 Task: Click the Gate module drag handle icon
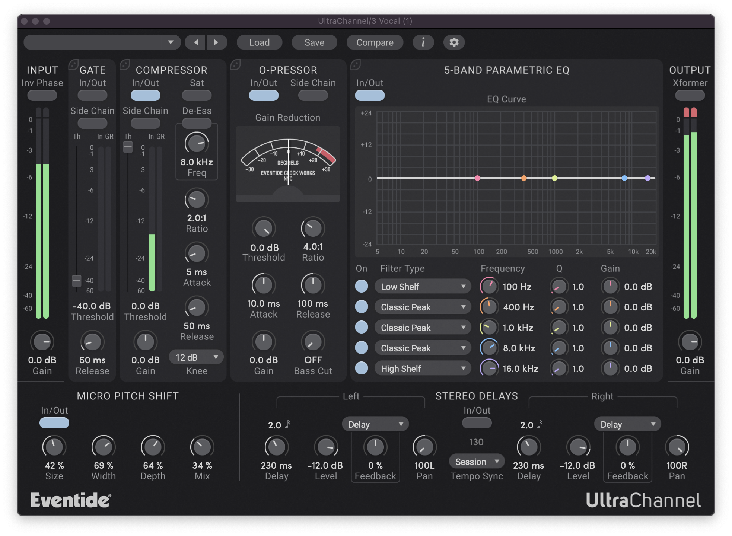coord(73,65)
